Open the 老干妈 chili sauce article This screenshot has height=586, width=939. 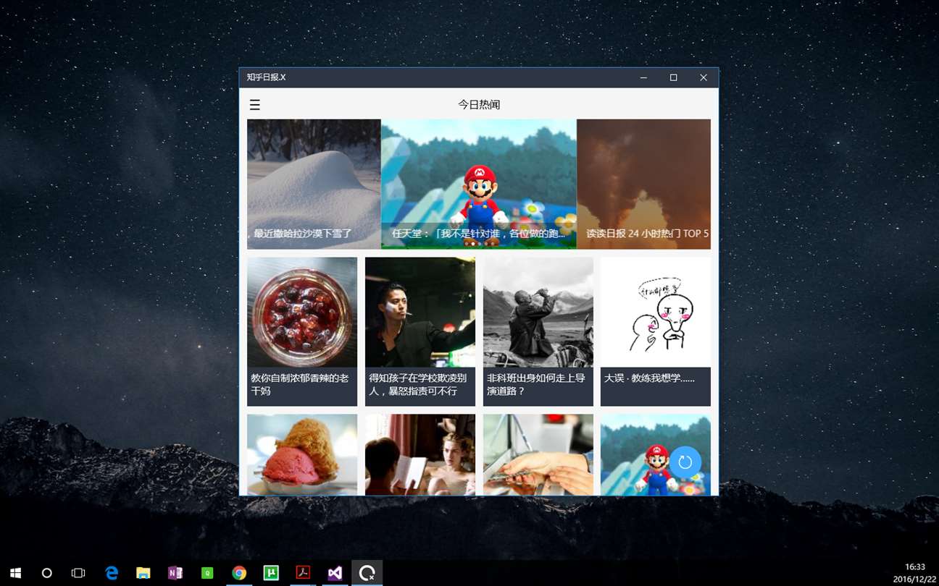[x=302, y=331]
